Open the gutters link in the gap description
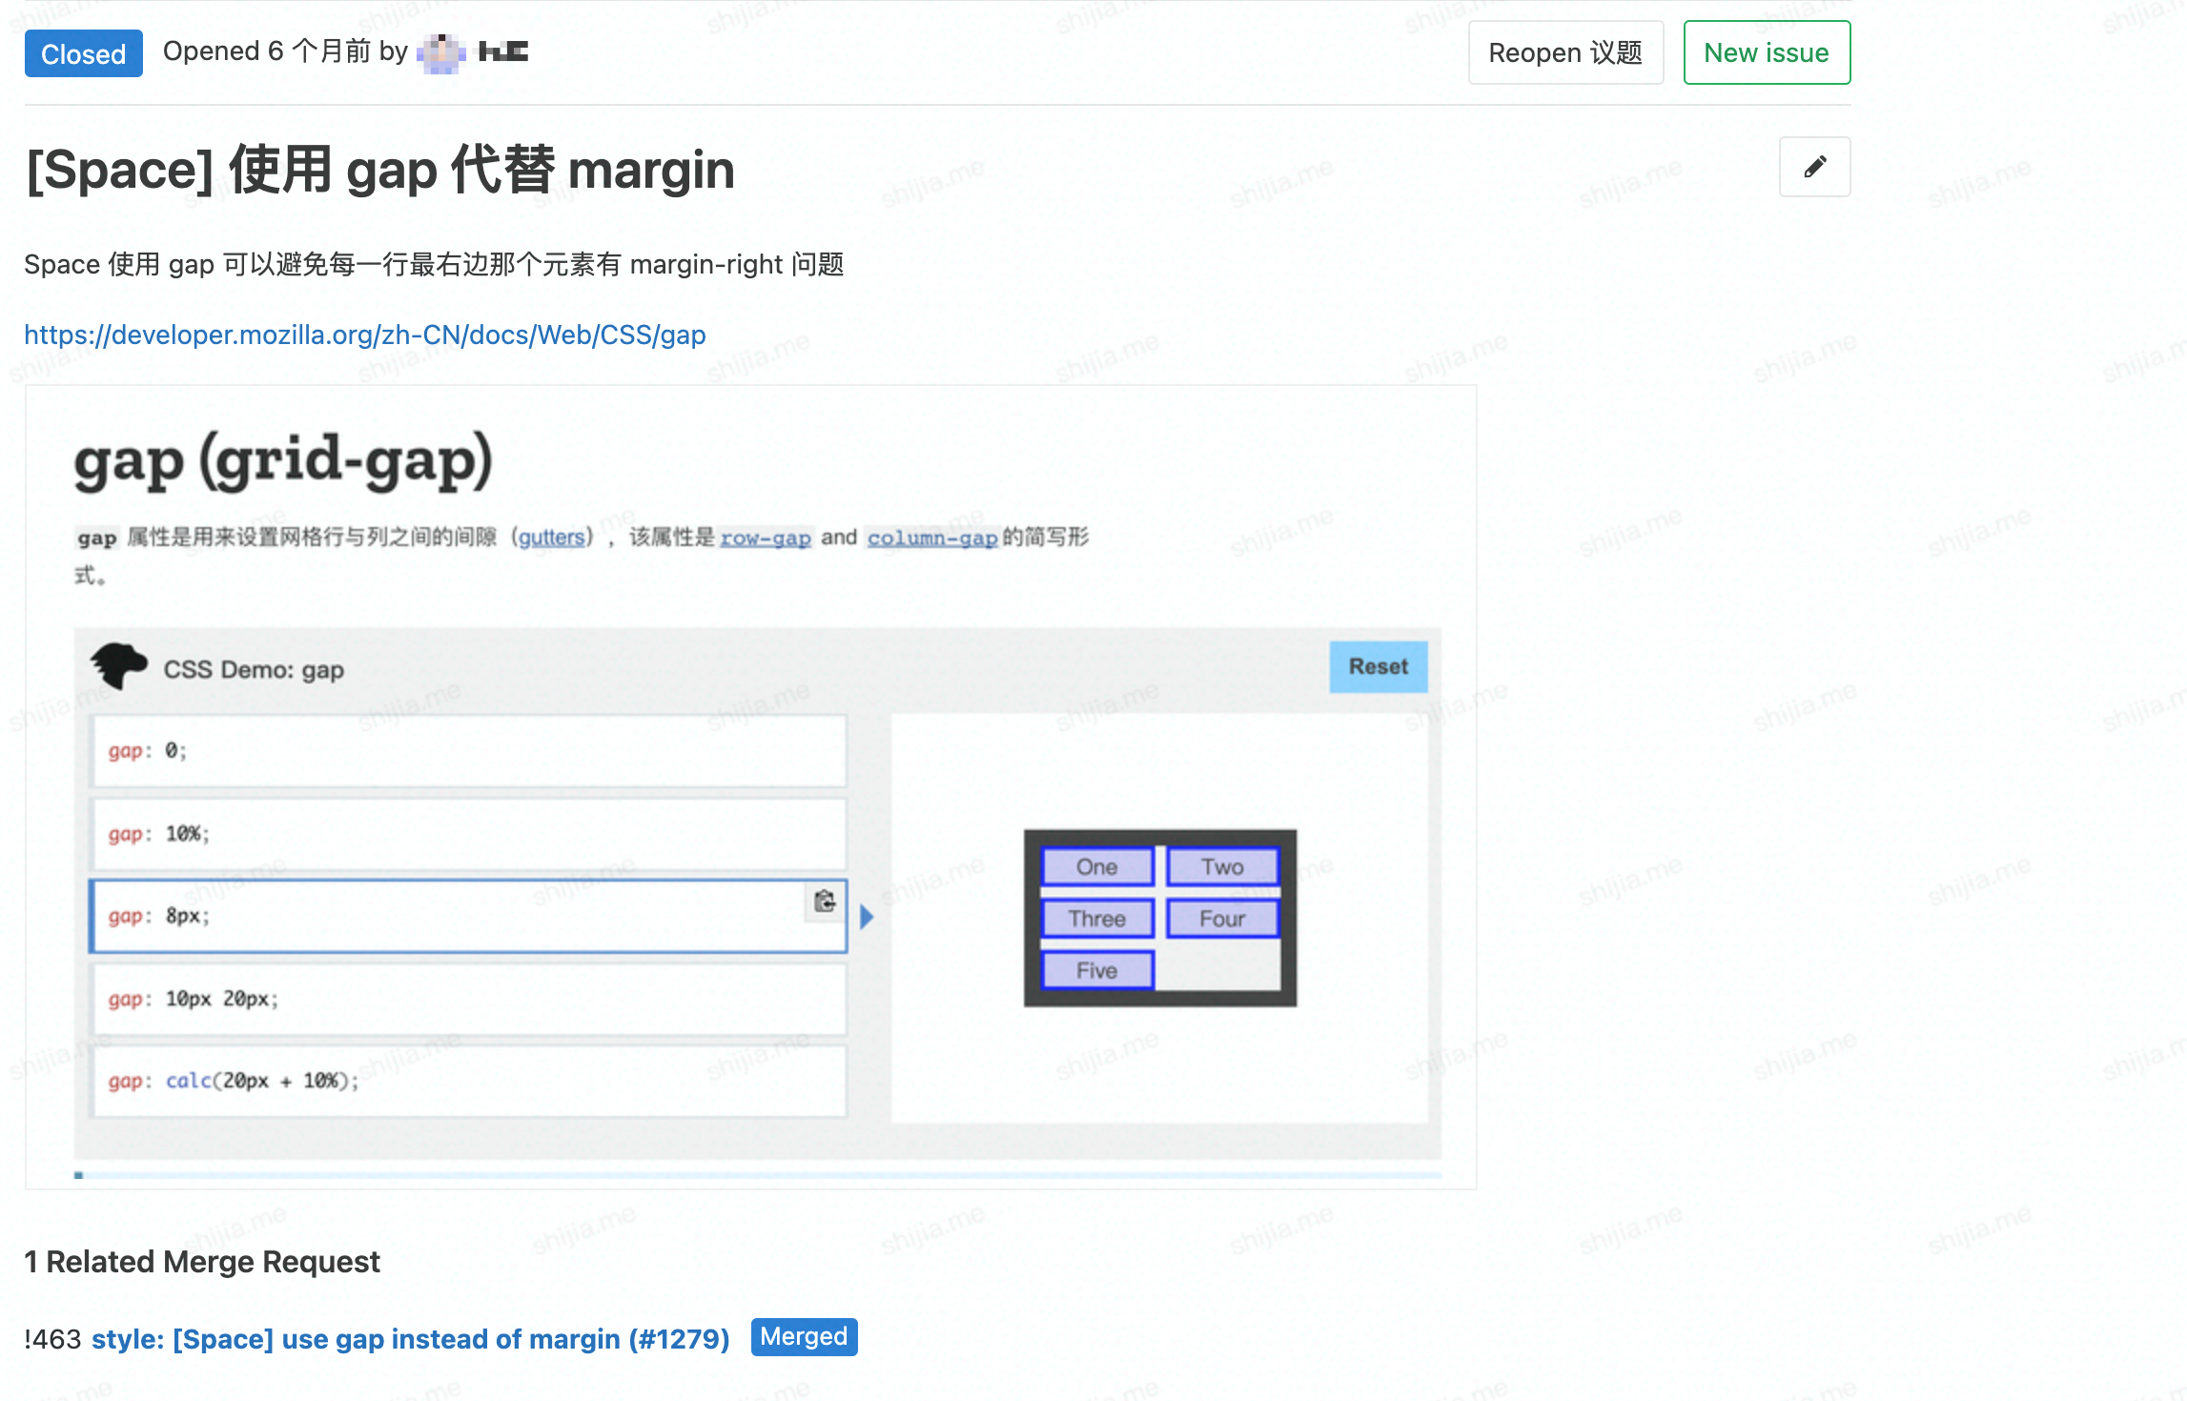 [x=552, y=538]
